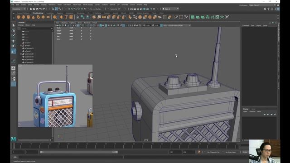The width and height of the screenshot is (290, 163).
Task: Open the Edit Mesh menu
Action: pyautogui.click(x=67, y=5)
